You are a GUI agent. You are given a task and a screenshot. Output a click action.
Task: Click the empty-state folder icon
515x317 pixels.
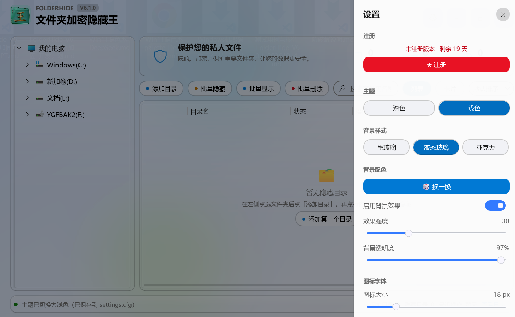coord(326,176)
